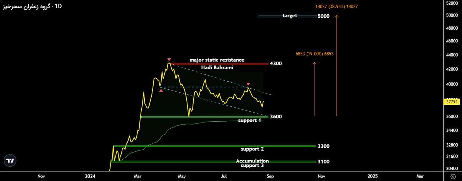Click the 'Accumulation' label text

tap(252, 161)
